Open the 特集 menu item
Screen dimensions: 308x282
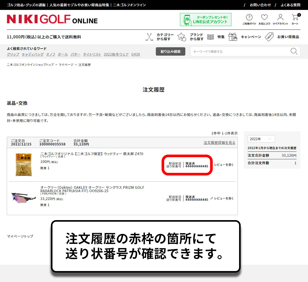point(221,37)
